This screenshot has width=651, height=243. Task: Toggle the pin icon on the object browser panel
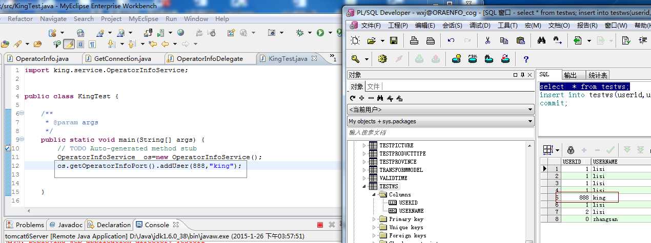522,75
